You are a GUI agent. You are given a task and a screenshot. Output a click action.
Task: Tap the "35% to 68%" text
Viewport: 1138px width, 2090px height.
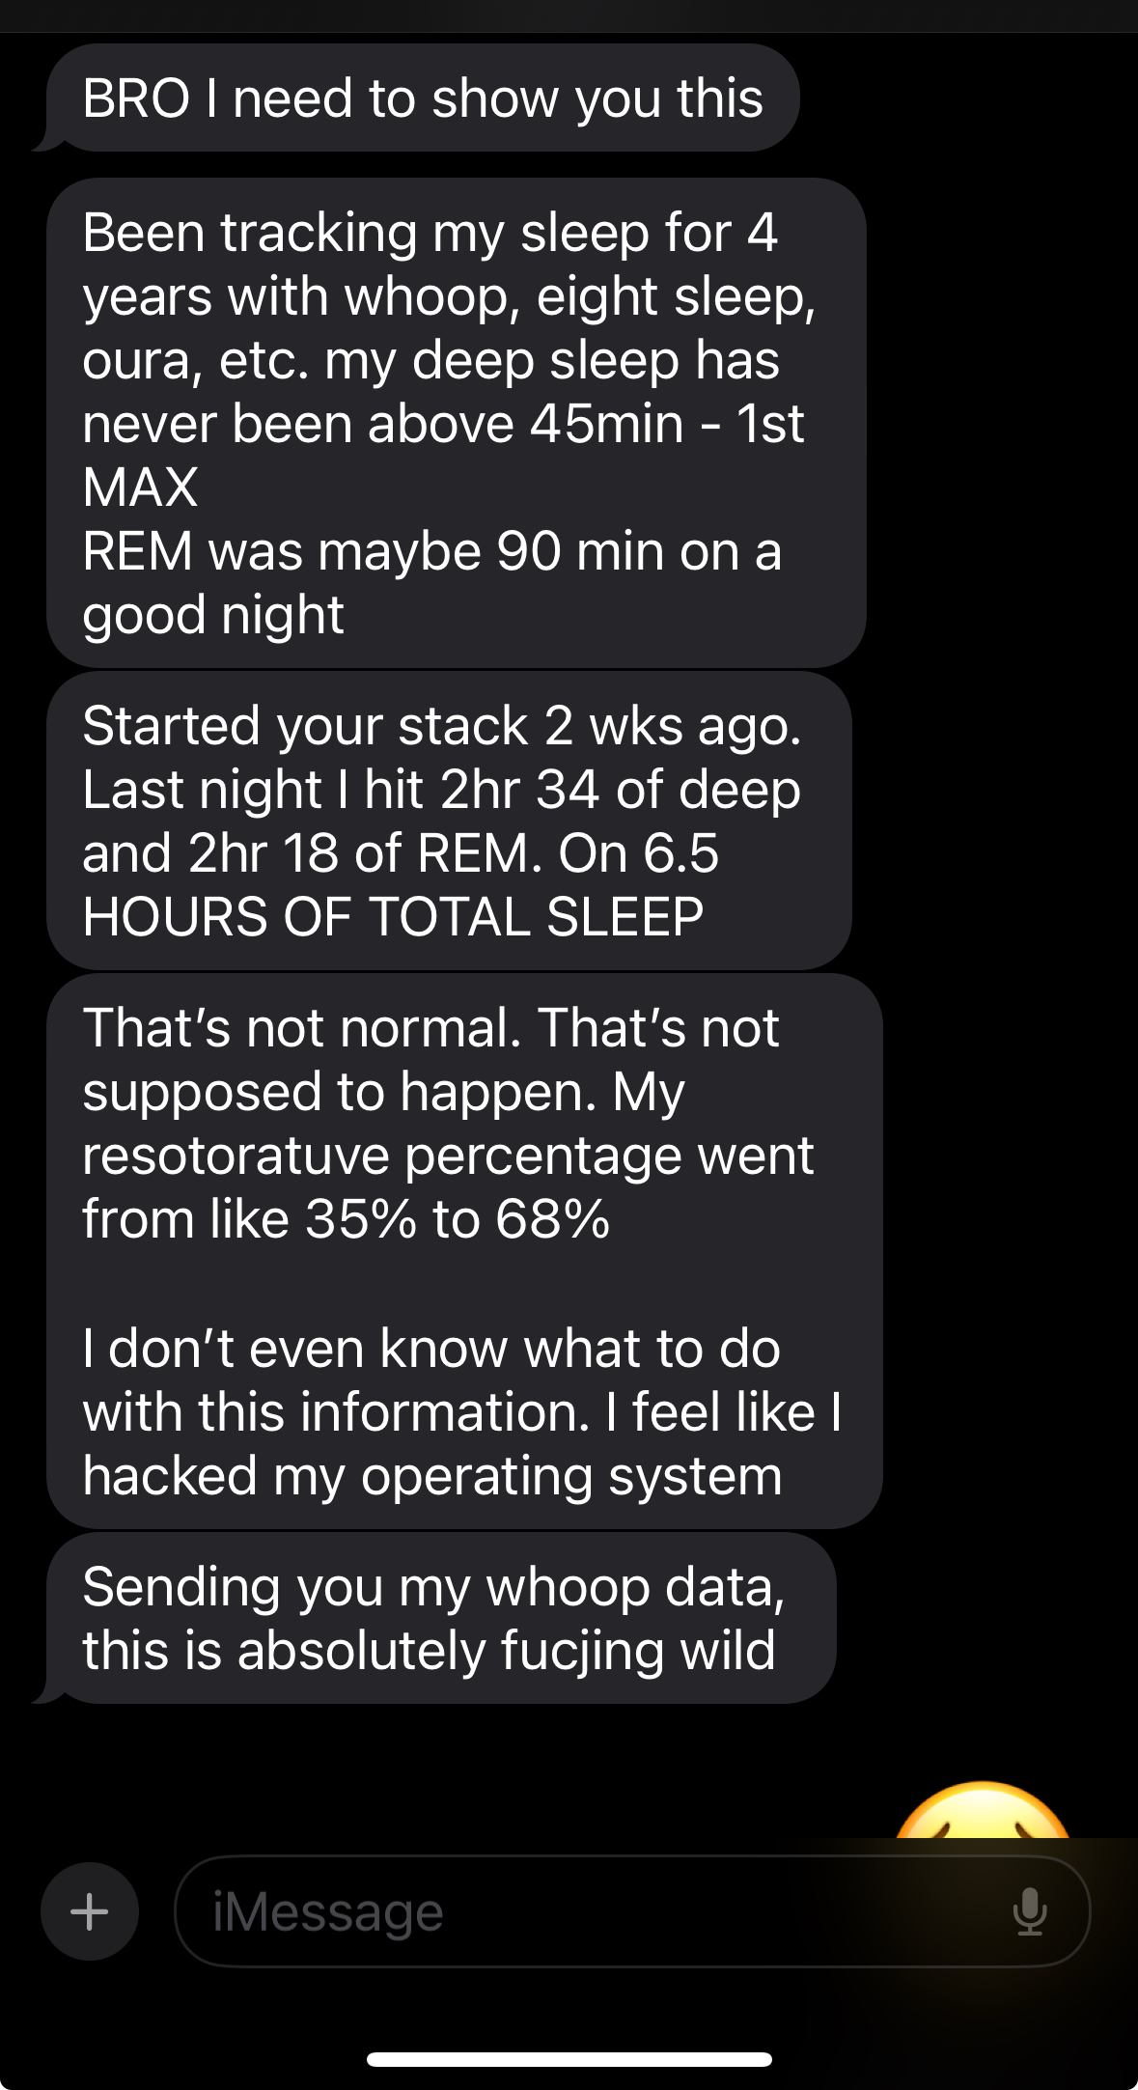pos(457,1218)
